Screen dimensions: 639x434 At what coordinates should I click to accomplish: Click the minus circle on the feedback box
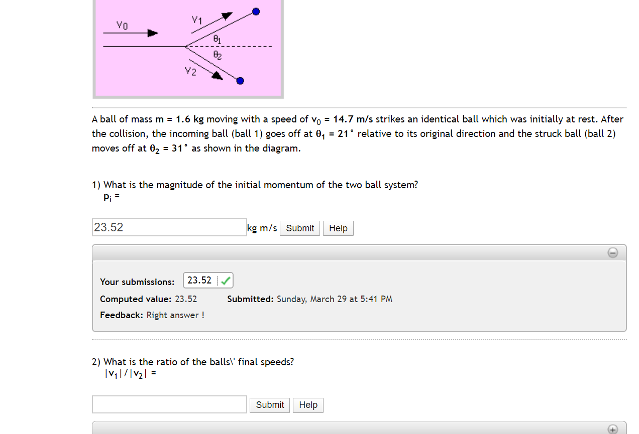coord(612,253)
